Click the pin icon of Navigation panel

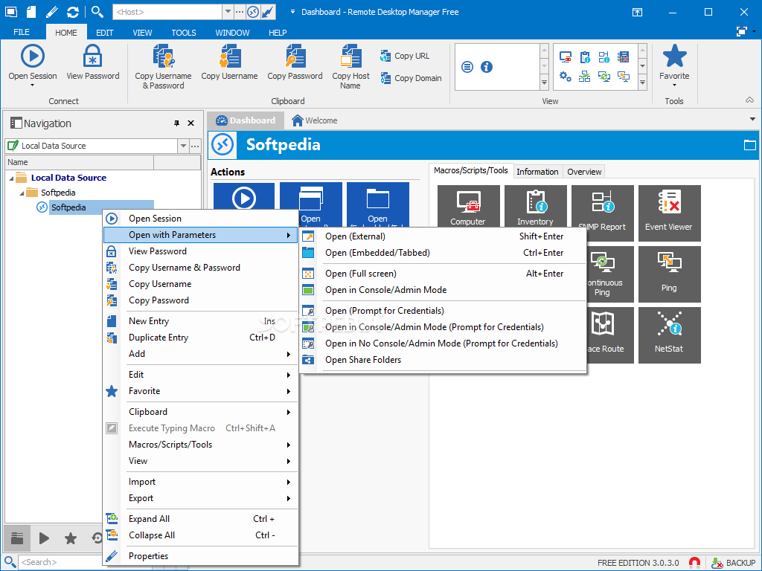[176, 123]
